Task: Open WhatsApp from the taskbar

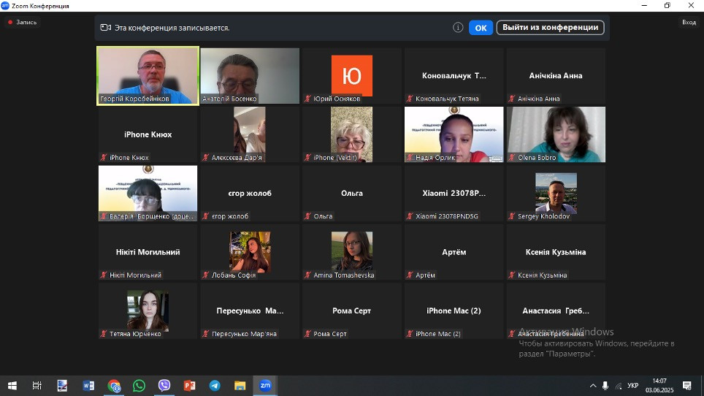Action: click(x=139, y=385)
